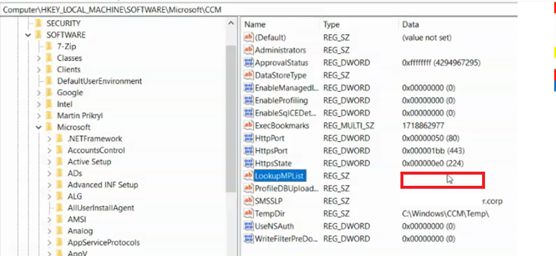Screen dimensions: 556x256
Task: Click the (value not set) data cell
Action: (x=426, y=37)
